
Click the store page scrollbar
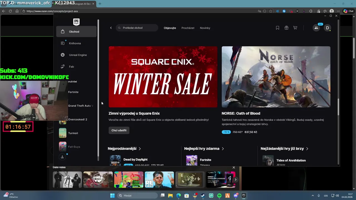[338, 107]
